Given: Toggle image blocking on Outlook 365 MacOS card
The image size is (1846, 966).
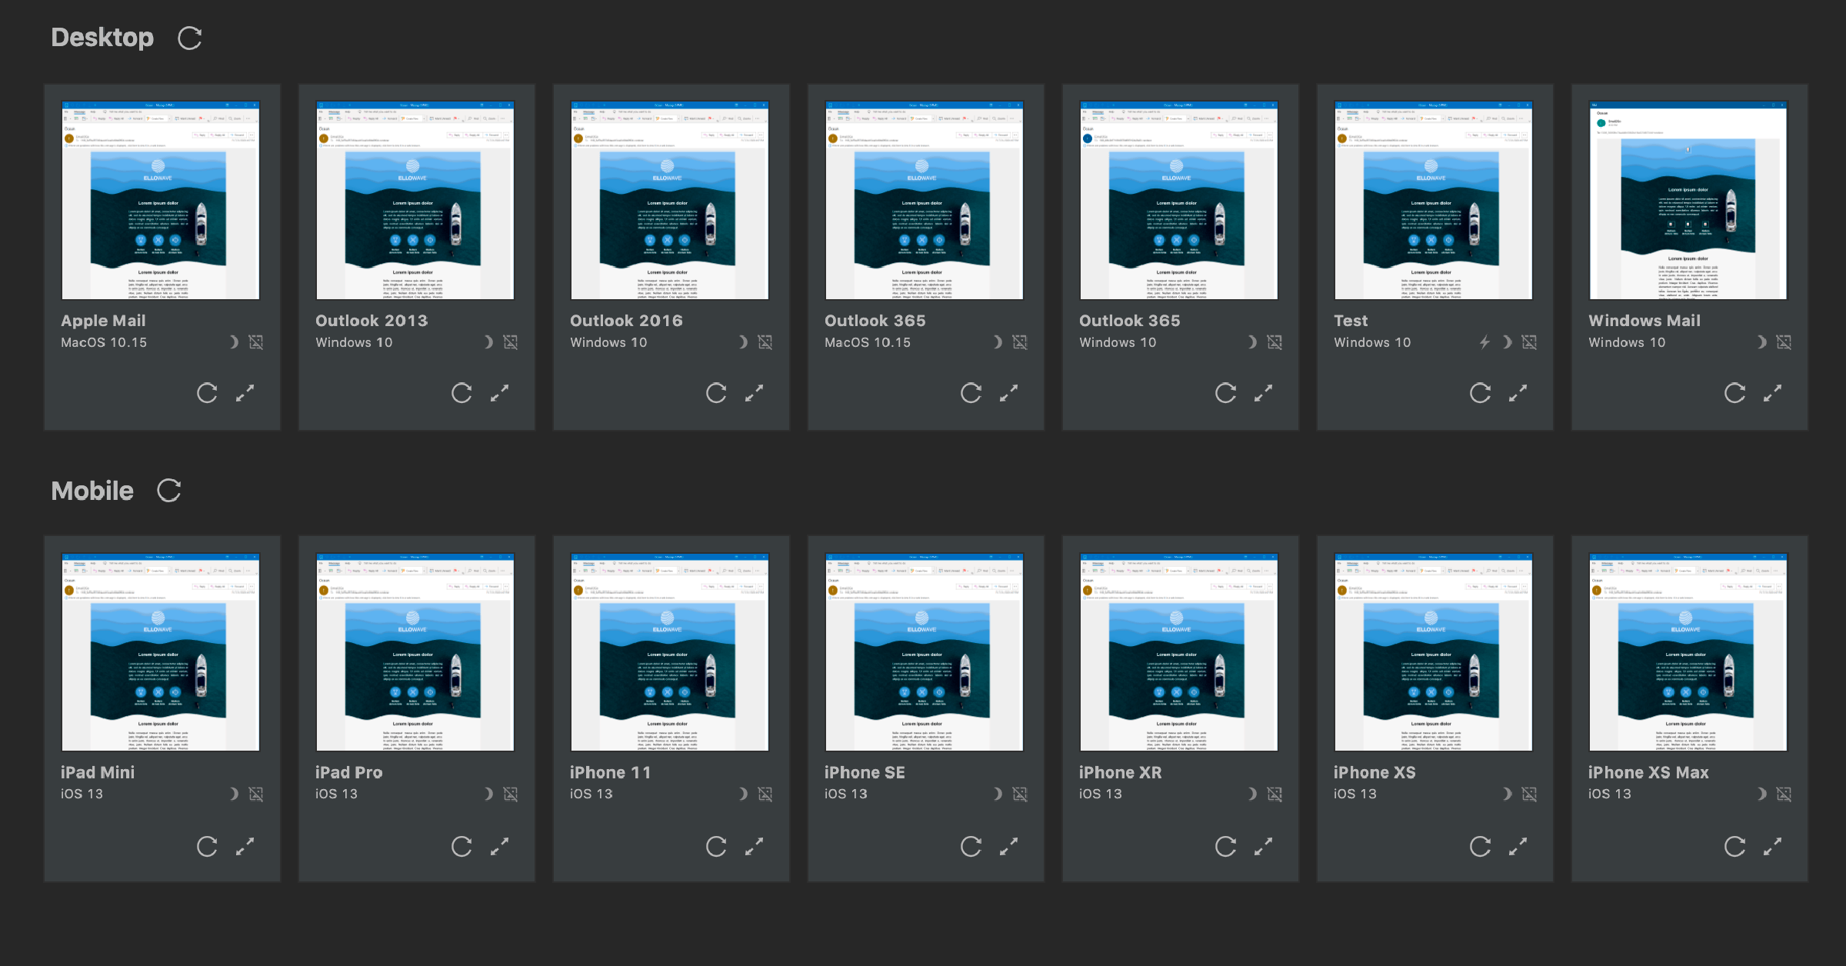Looking at the screenshot, I should point(1020,341).
